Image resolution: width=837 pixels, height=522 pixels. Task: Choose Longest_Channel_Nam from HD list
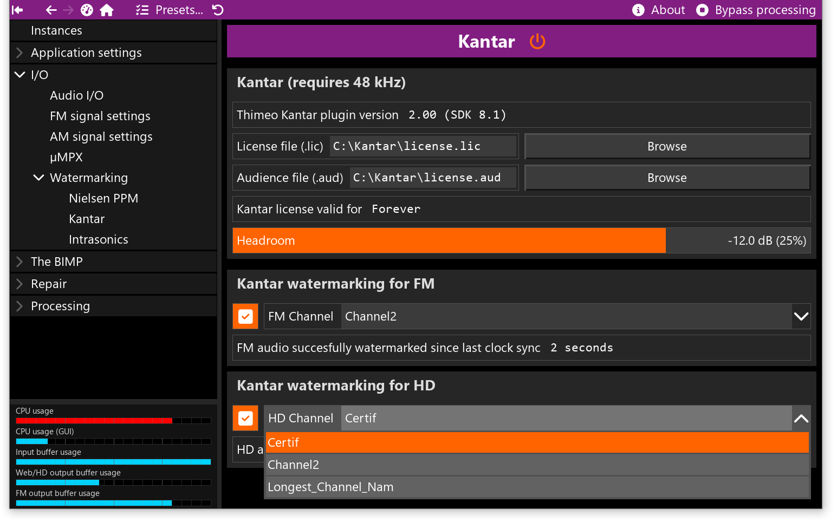(x=537, y=487)
